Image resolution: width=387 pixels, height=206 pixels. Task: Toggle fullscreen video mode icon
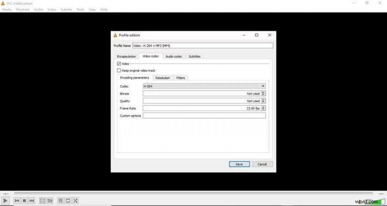43,200
